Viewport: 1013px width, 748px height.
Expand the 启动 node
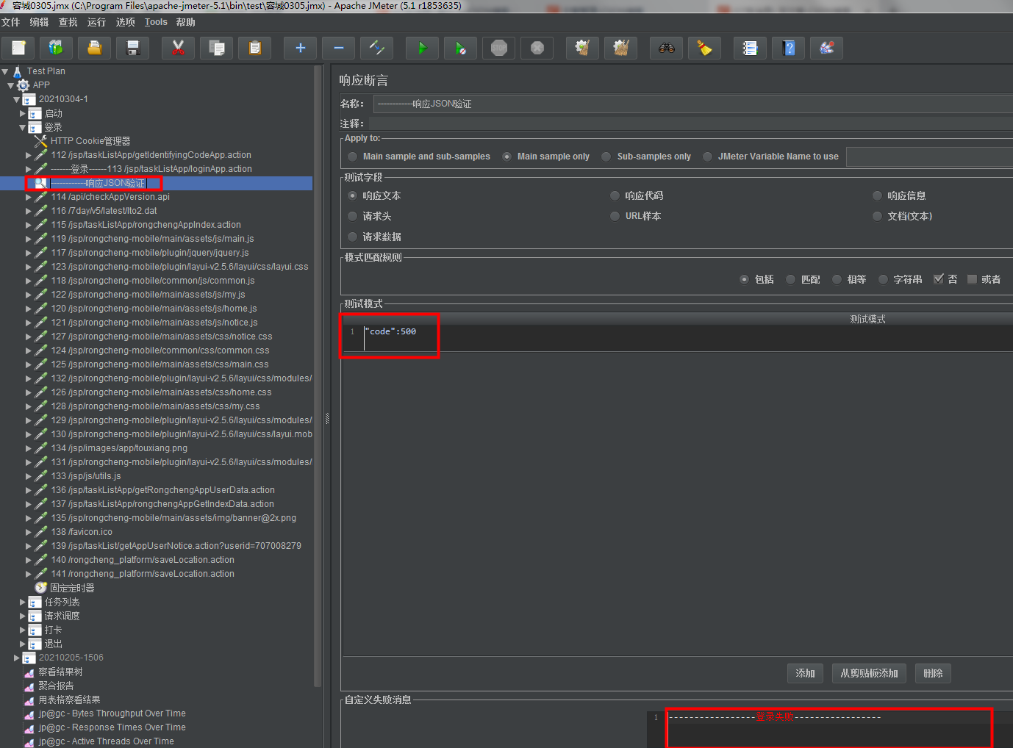pos(22,113)
